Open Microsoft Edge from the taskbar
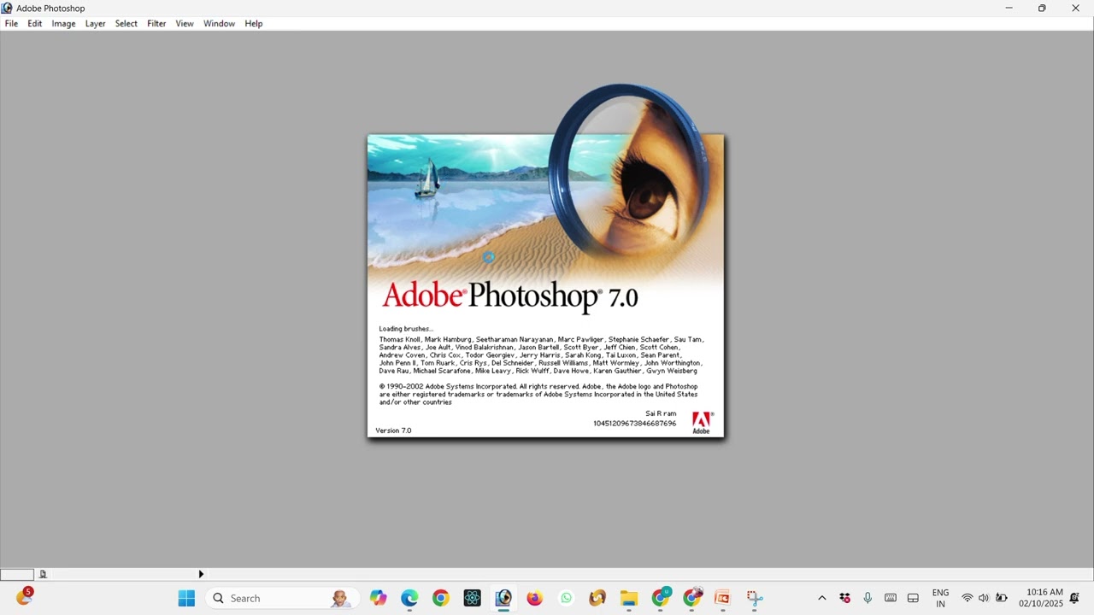Viewport: 1094px width, 615px height. [409, 598]
